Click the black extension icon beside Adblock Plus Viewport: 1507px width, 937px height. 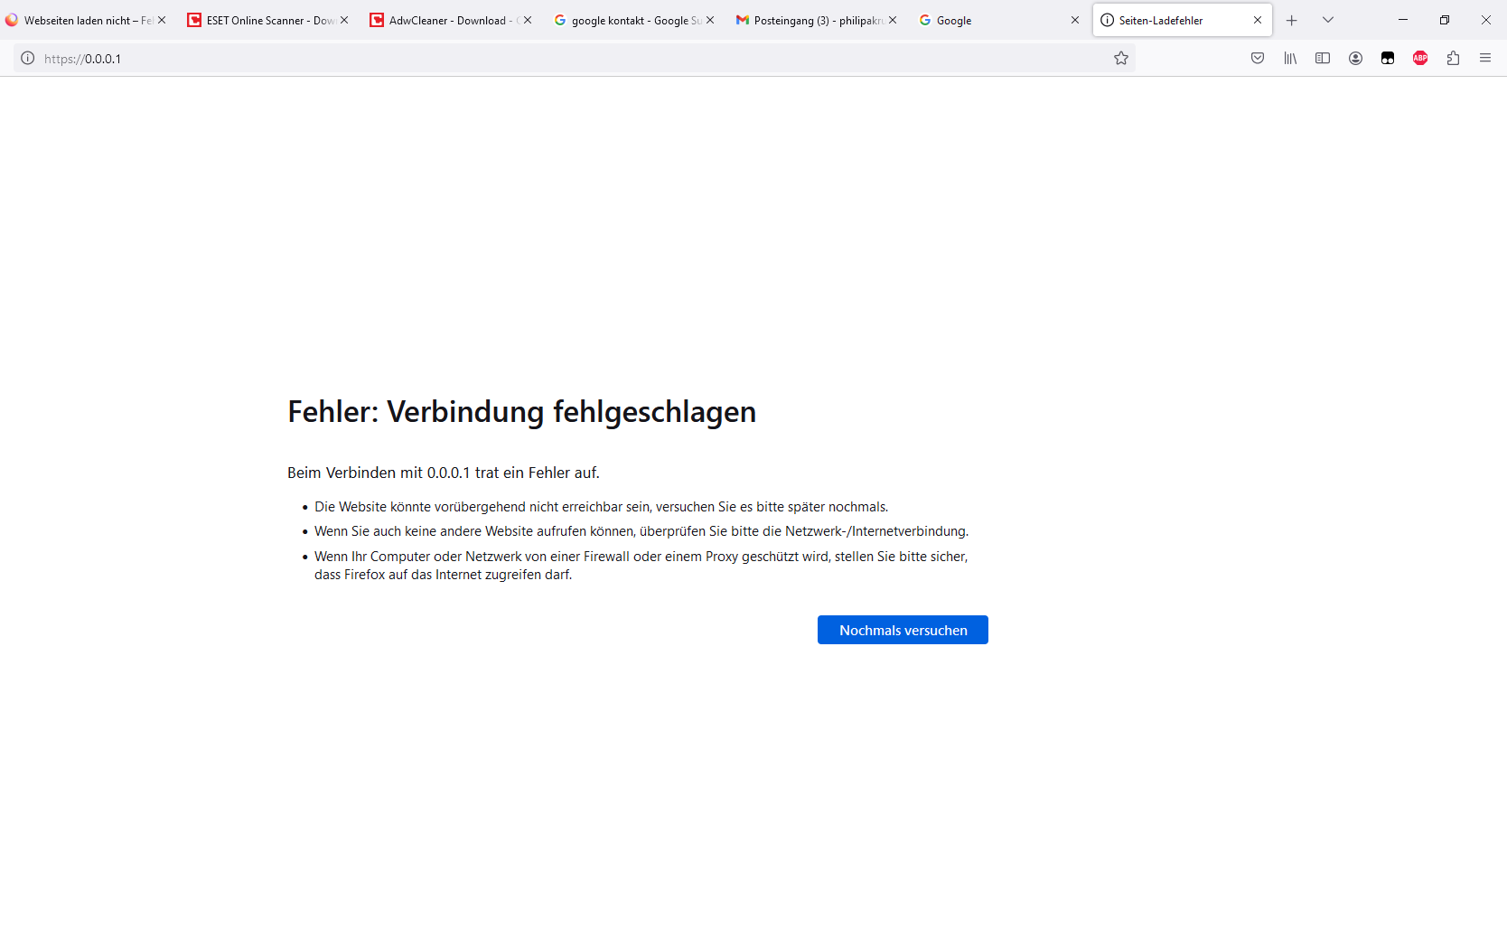pos(1388,59)
